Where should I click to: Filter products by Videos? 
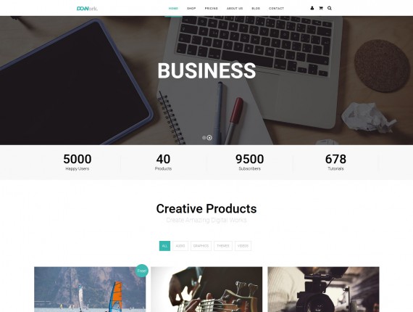243,246
